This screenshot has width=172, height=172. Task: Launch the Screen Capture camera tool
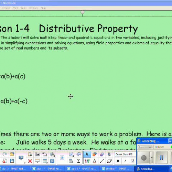37,154
